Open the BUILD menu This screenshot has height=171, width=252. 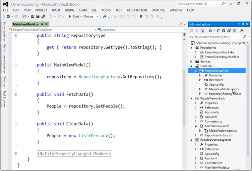(56, 10)
